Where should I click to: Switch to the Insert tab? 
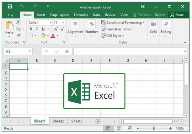(41, 15)
